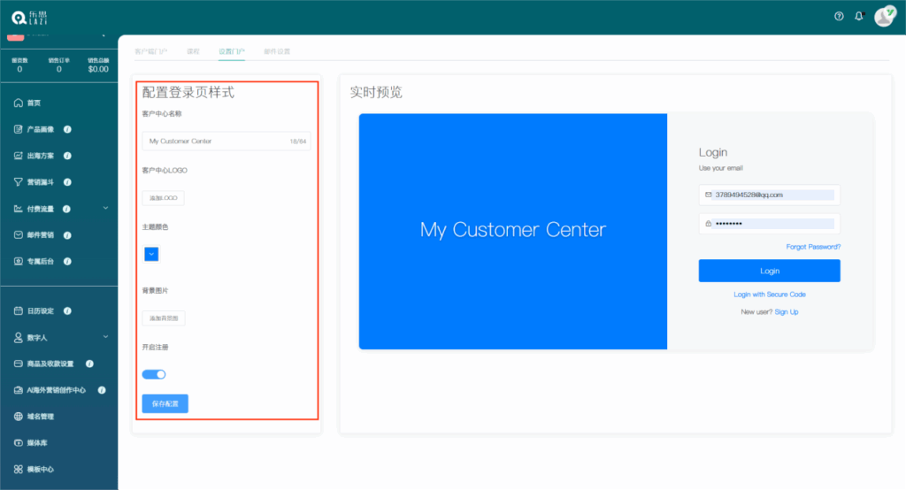The image size is (906, 490).
Task: Click the 添加LOGO upload button
Action: 164,198
